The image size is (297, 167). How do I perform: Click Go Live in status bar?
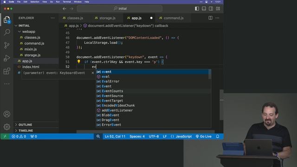(203, 136)
